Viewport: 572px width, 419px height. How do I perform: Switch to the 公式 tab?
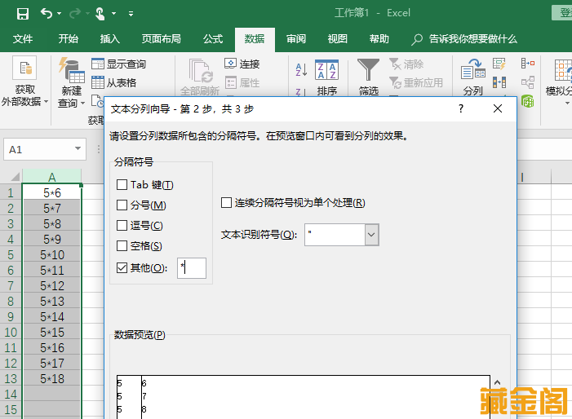pyautogui.click(x=213, y=38)
